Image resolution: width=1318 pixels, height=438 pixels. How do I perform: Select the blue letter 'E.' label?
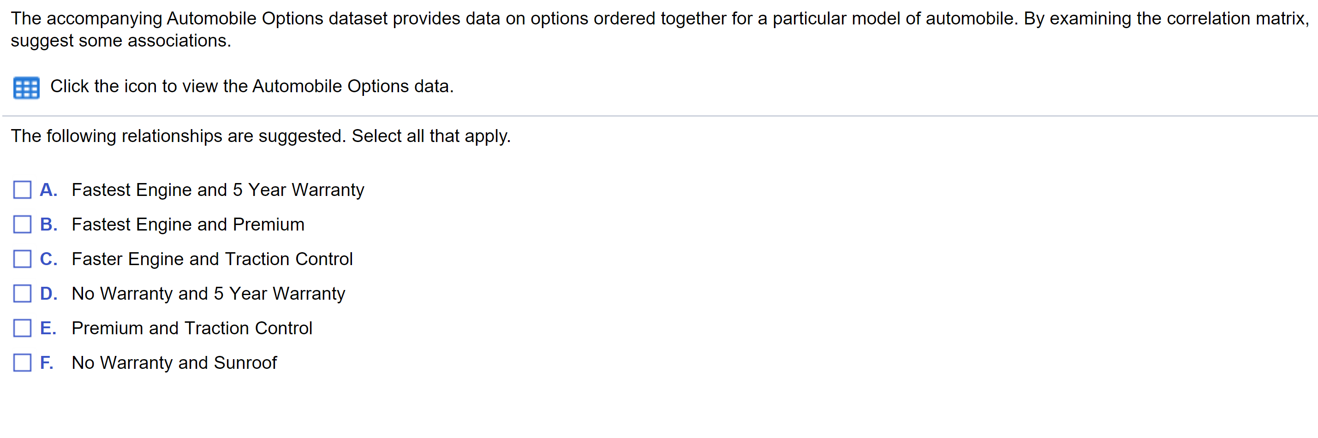point(48,328)
